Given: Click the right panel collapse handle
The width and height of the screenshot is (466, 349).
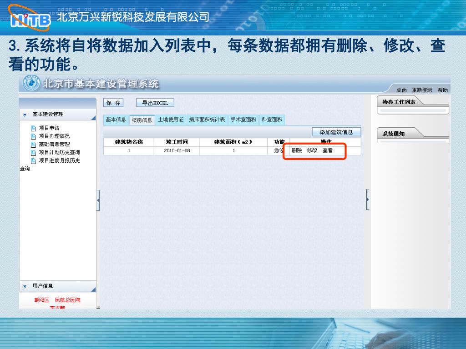Looking at the screenshot, I should tap(368, 199).
